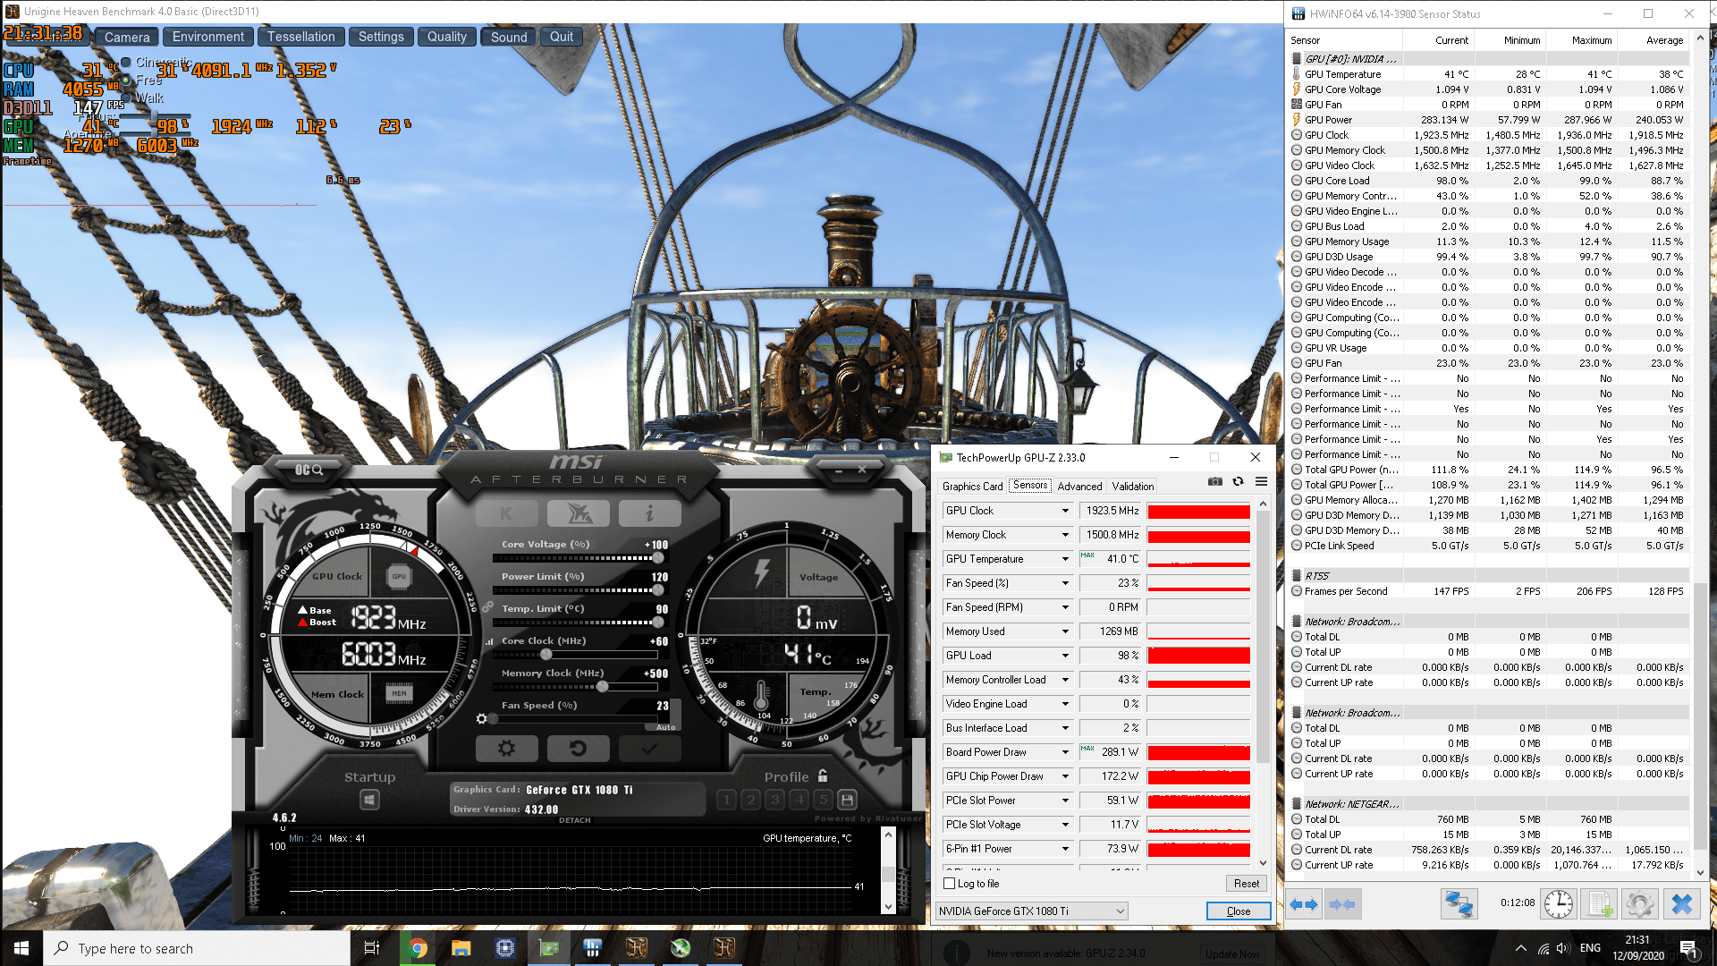Click Afterburner's fighter-jet logo button
The image size is (1717, 966).
point(578,513)
